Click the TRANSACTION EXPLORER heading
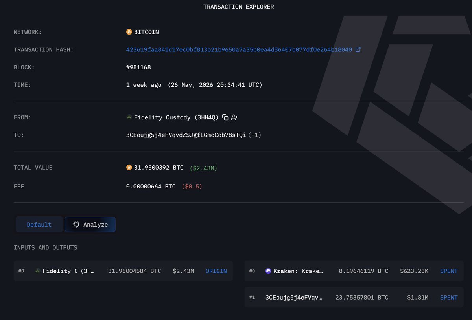The image size is (472, 320). (239, 7)
